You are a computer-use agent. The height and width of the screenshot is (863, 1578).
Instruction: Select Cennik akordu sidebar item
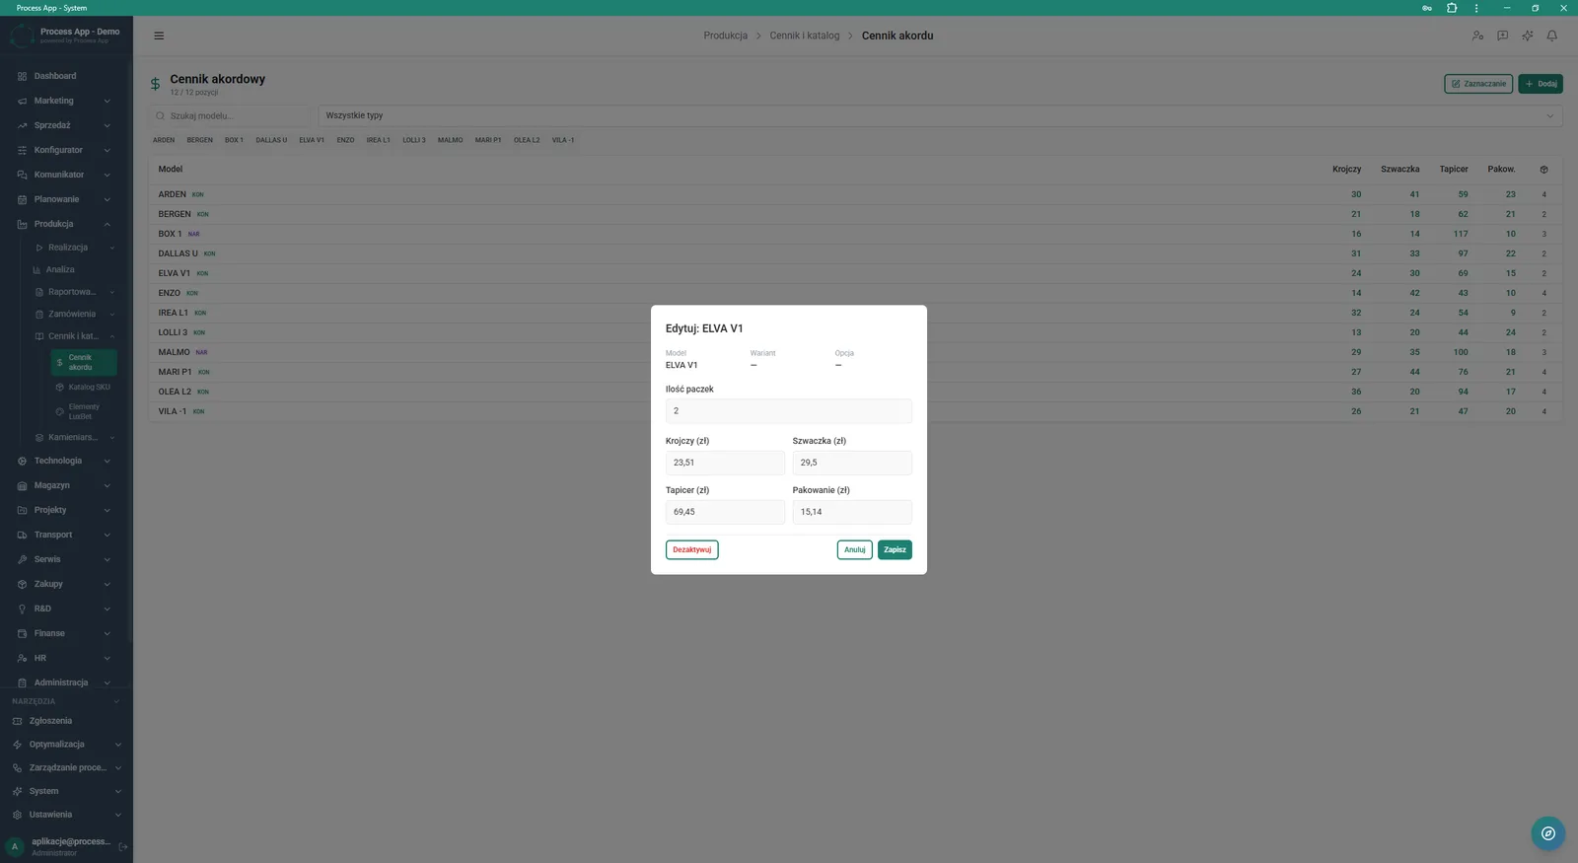click(84, 362)
